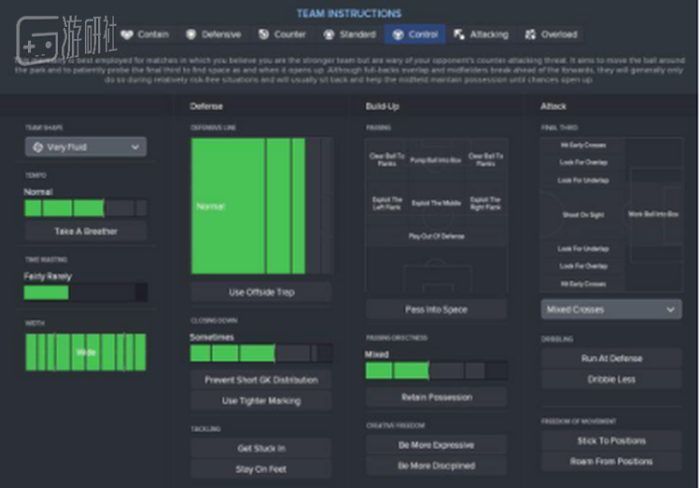The image size is (700, 488).
Task: Select the Defensive mentality shield icon
Action: [x=192, y=35]
